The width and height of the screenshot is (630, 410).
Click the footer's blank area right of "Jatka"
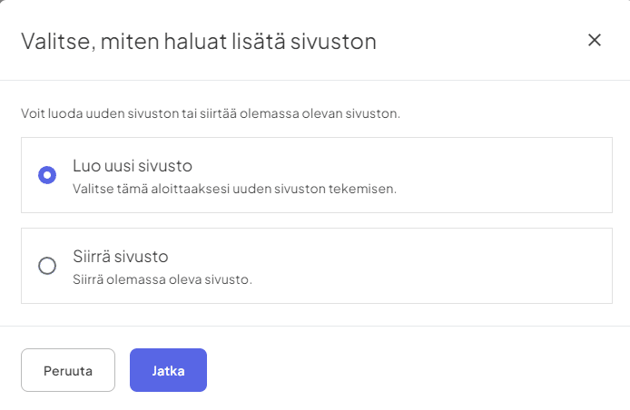point(409,370)
